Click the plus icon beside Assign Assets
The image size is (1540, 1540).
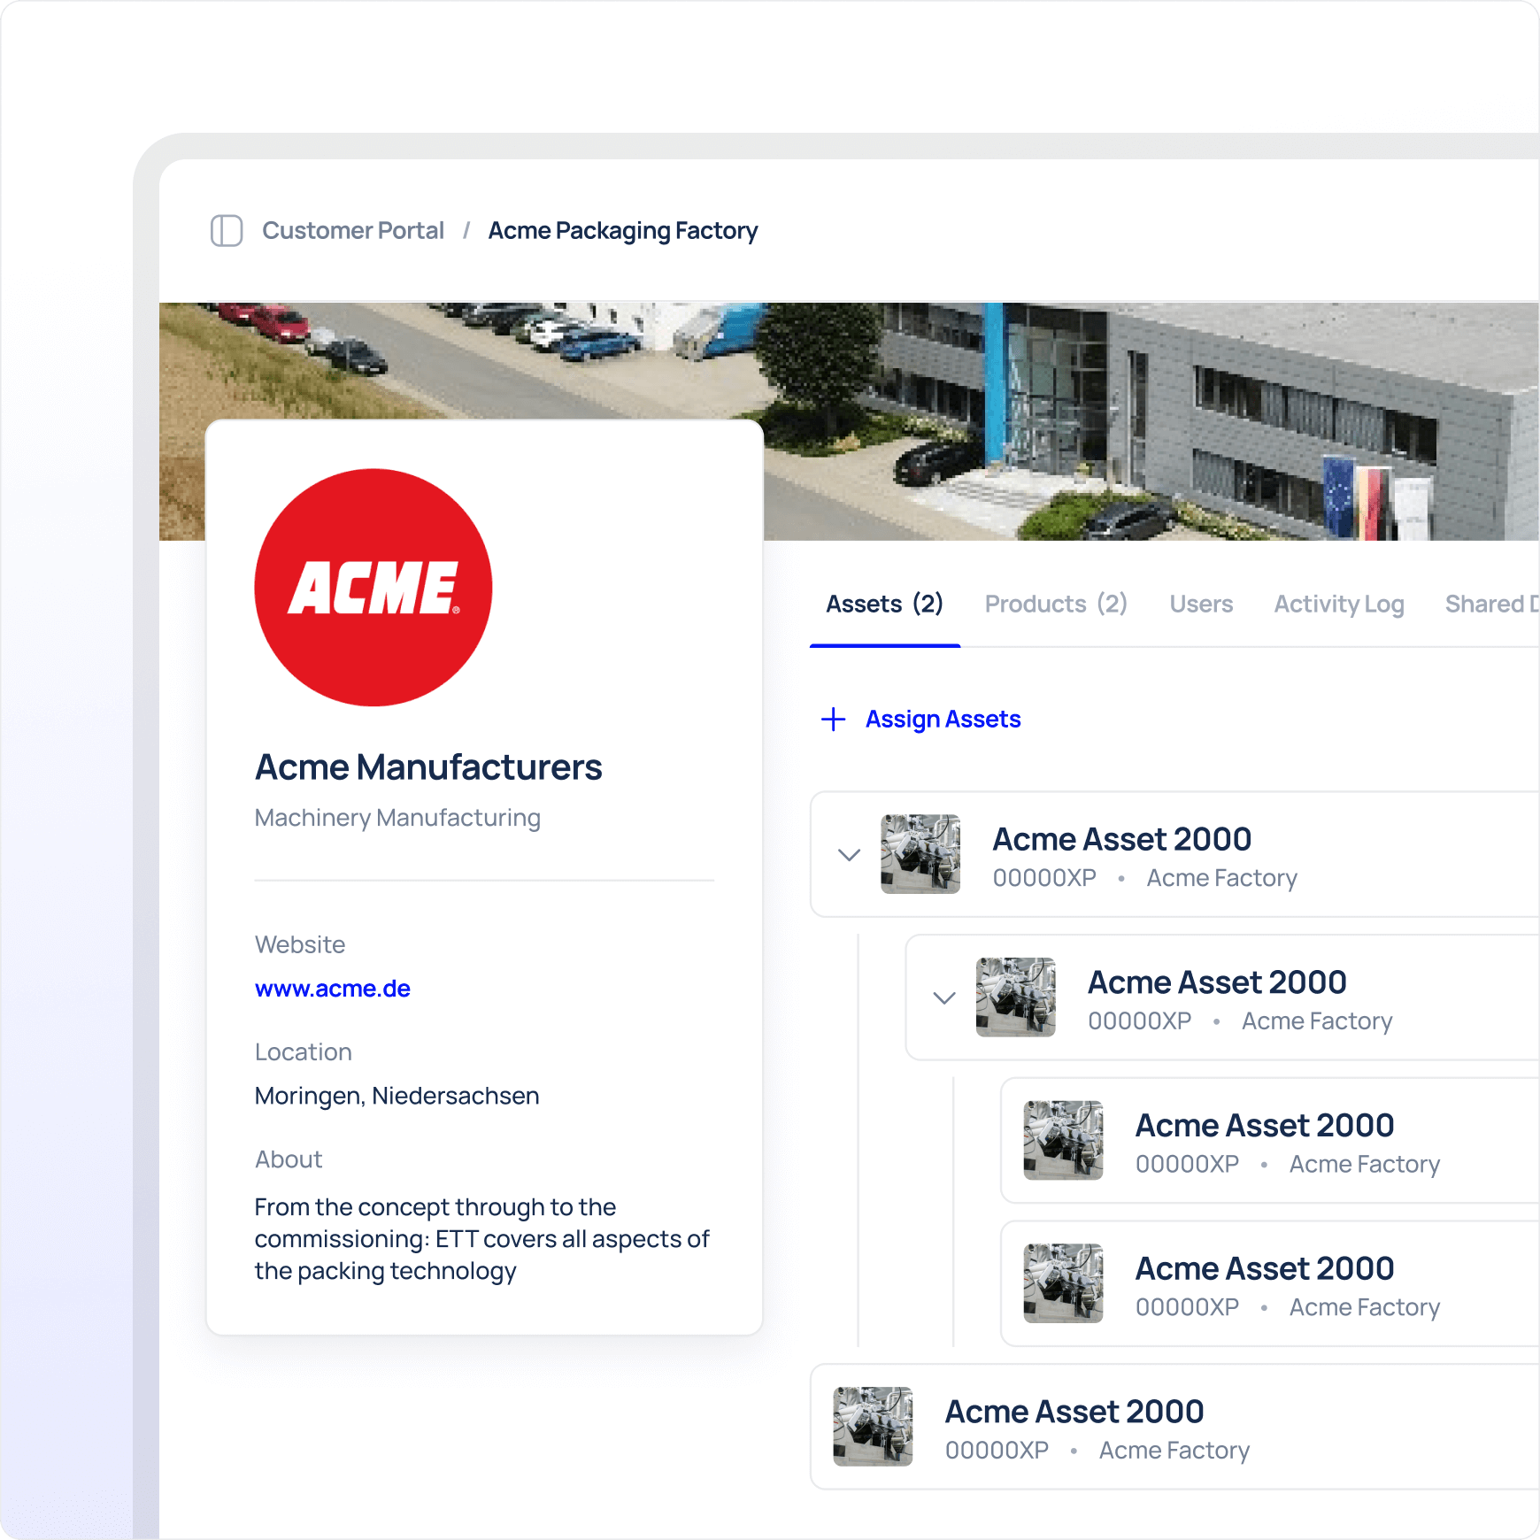(833, 720)
